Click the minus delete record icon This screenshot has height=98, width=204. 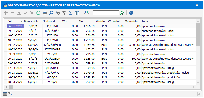pos(12,13)
